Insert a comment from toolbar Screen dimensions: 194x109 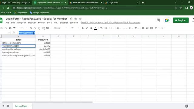click(147, 28)
